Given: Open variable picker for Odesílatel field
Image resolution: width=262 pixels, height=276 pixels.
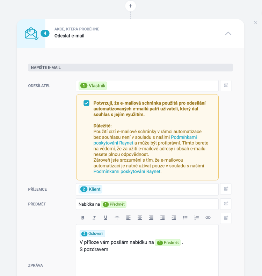Looking at the screenshot, I should click(226, 86).
